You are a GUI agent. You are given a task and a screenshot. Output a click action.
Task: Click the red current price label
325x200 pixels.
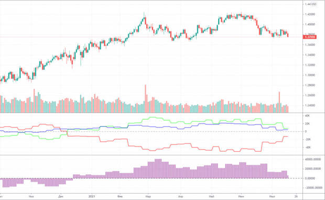[x=310, y=37]
